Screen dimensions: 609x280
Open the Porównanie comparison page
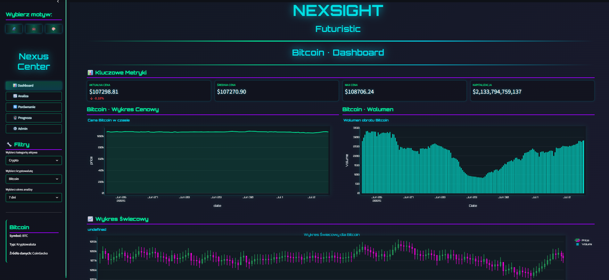[x=34, y=107]
